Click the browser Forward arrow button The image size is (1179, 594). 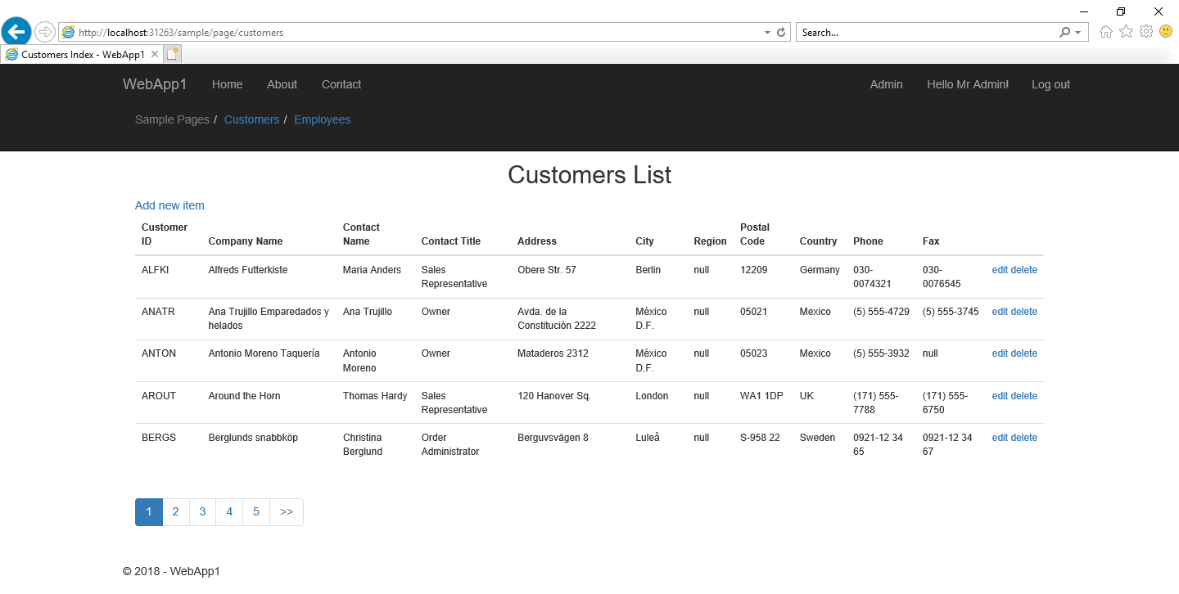click(44, 33)
